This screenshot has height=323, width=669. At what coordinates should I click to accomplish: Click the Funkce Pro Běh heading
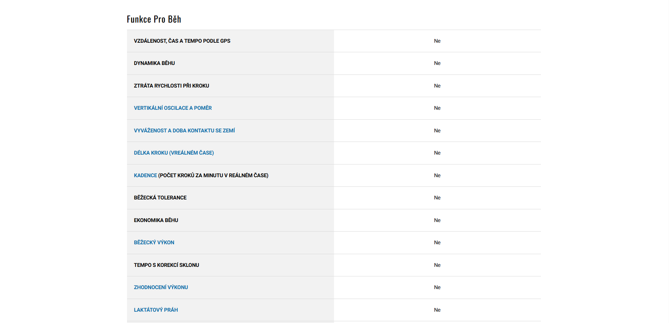click(154, 19)
